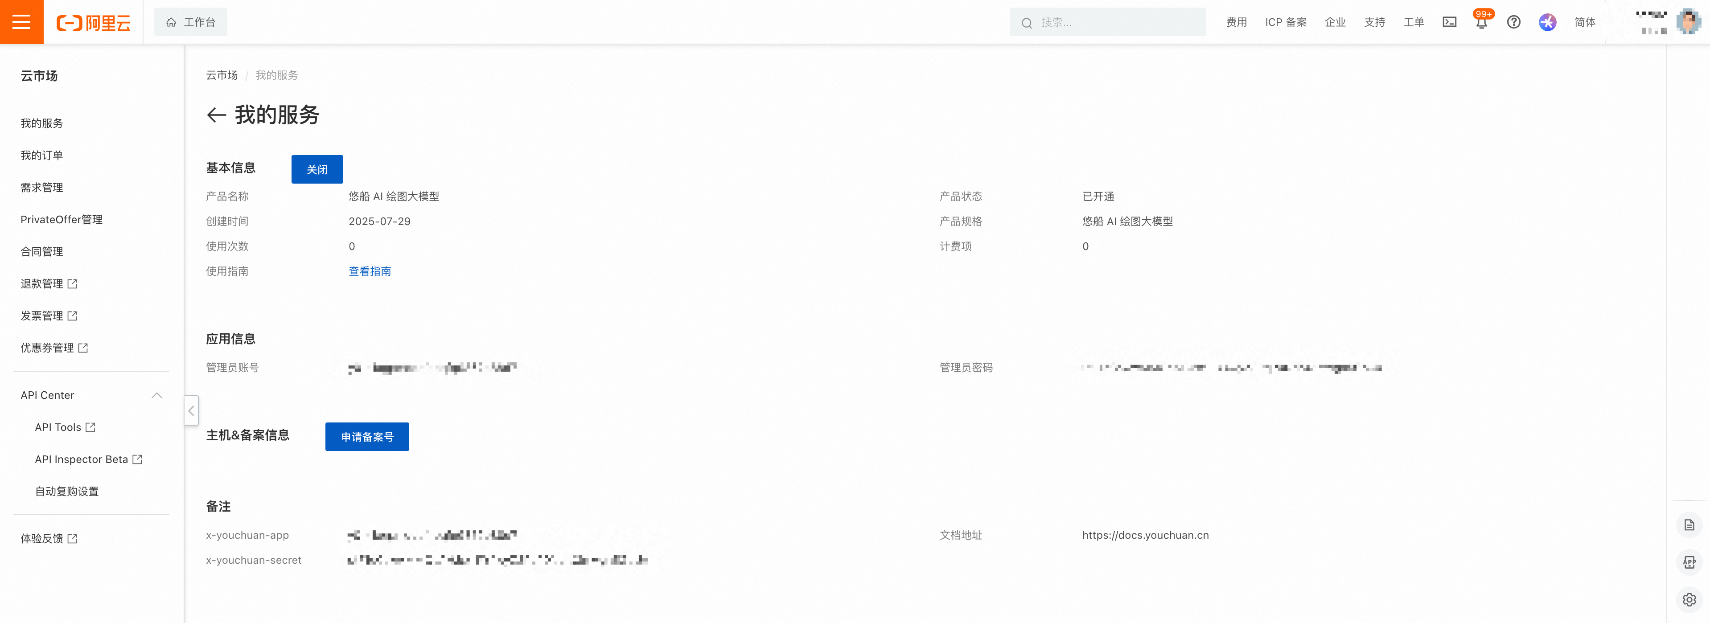Switch language via 简体
The width and height of the screenshot is (1710, 623).
pos(1585,22)
